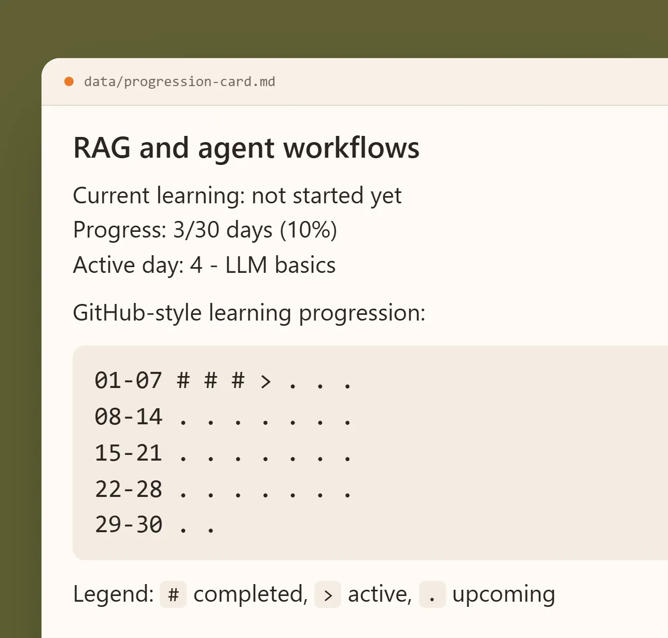Viewport: 668px width, 638px height.
Task: Click the # symbol chip in the legend
Action: pyautogui.click(x=173, y=594)
